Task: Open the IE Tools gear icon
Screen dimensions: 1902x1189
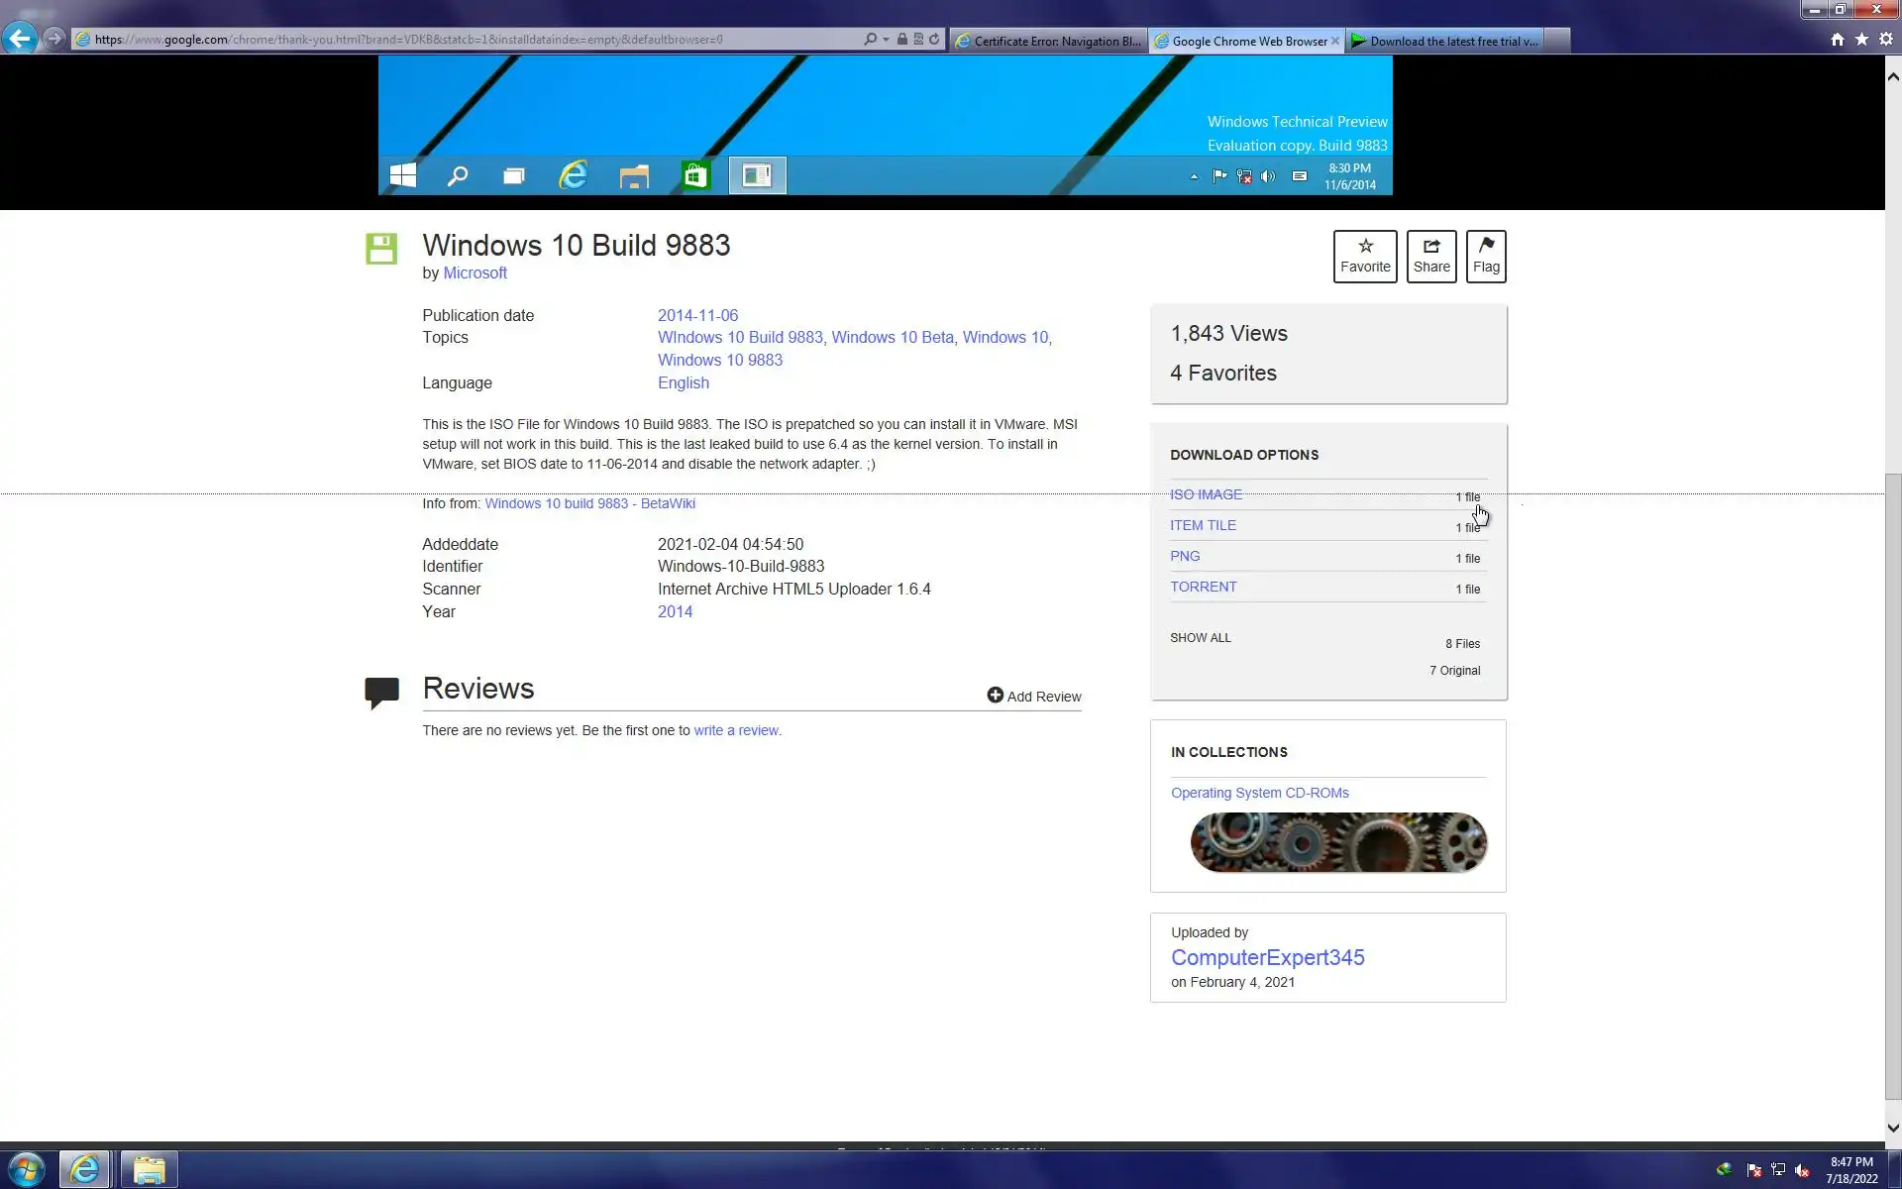Action: point(1886,40)
